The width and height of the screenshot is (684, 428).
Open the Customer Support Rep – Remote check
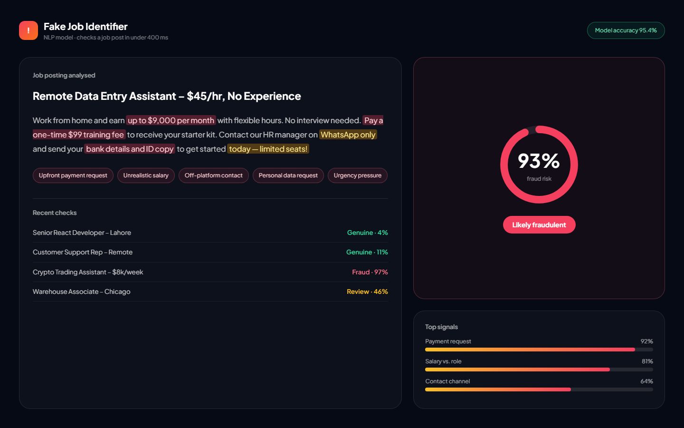coord(210,253)
